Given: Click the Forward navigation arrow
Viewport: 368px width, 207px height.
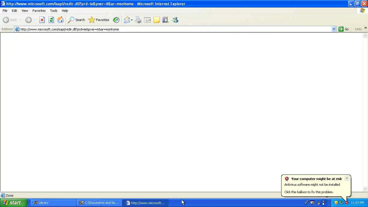Looking at the screenshot, I should pyautogui.click(x=28, y=20).
